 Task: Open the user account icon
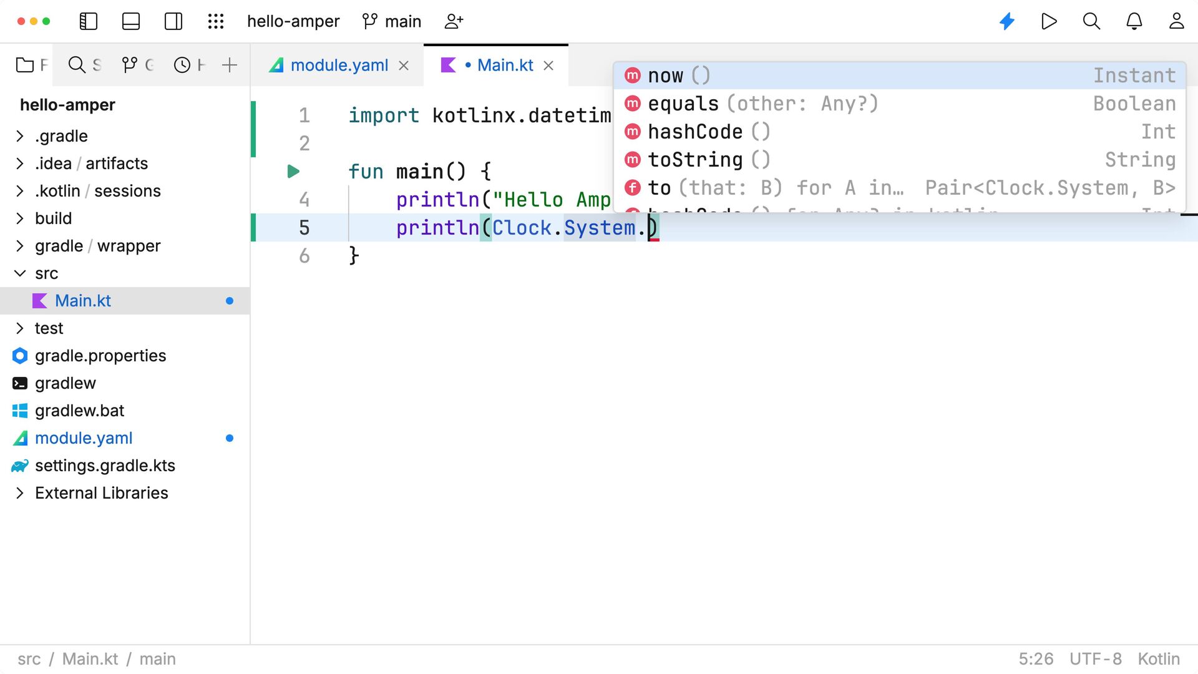click(x=1177, y=21)
